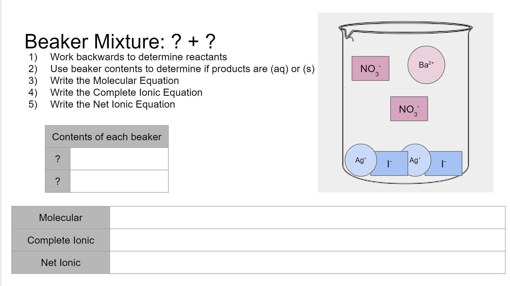Click the 'Write the Molecular Equation' step
Screen dimensions: 510x286
(115, 81)
